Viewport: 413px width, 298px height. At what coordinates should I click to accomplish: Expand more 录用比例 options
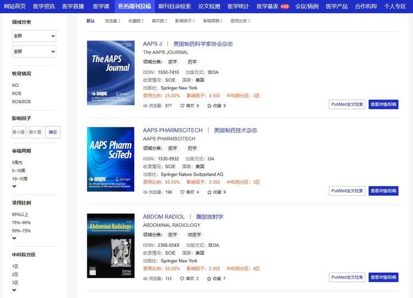click(14, 238)
